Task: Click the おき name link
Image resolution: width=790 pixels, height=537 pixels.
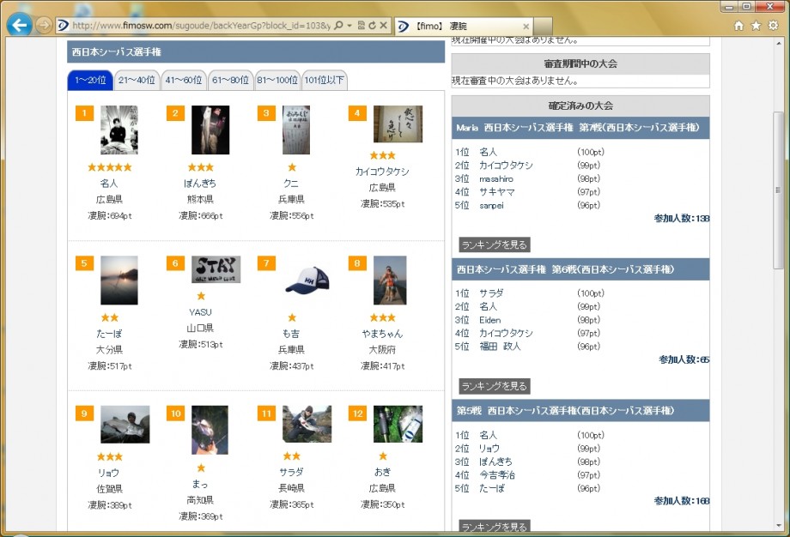Action: (x=382, y=472)
